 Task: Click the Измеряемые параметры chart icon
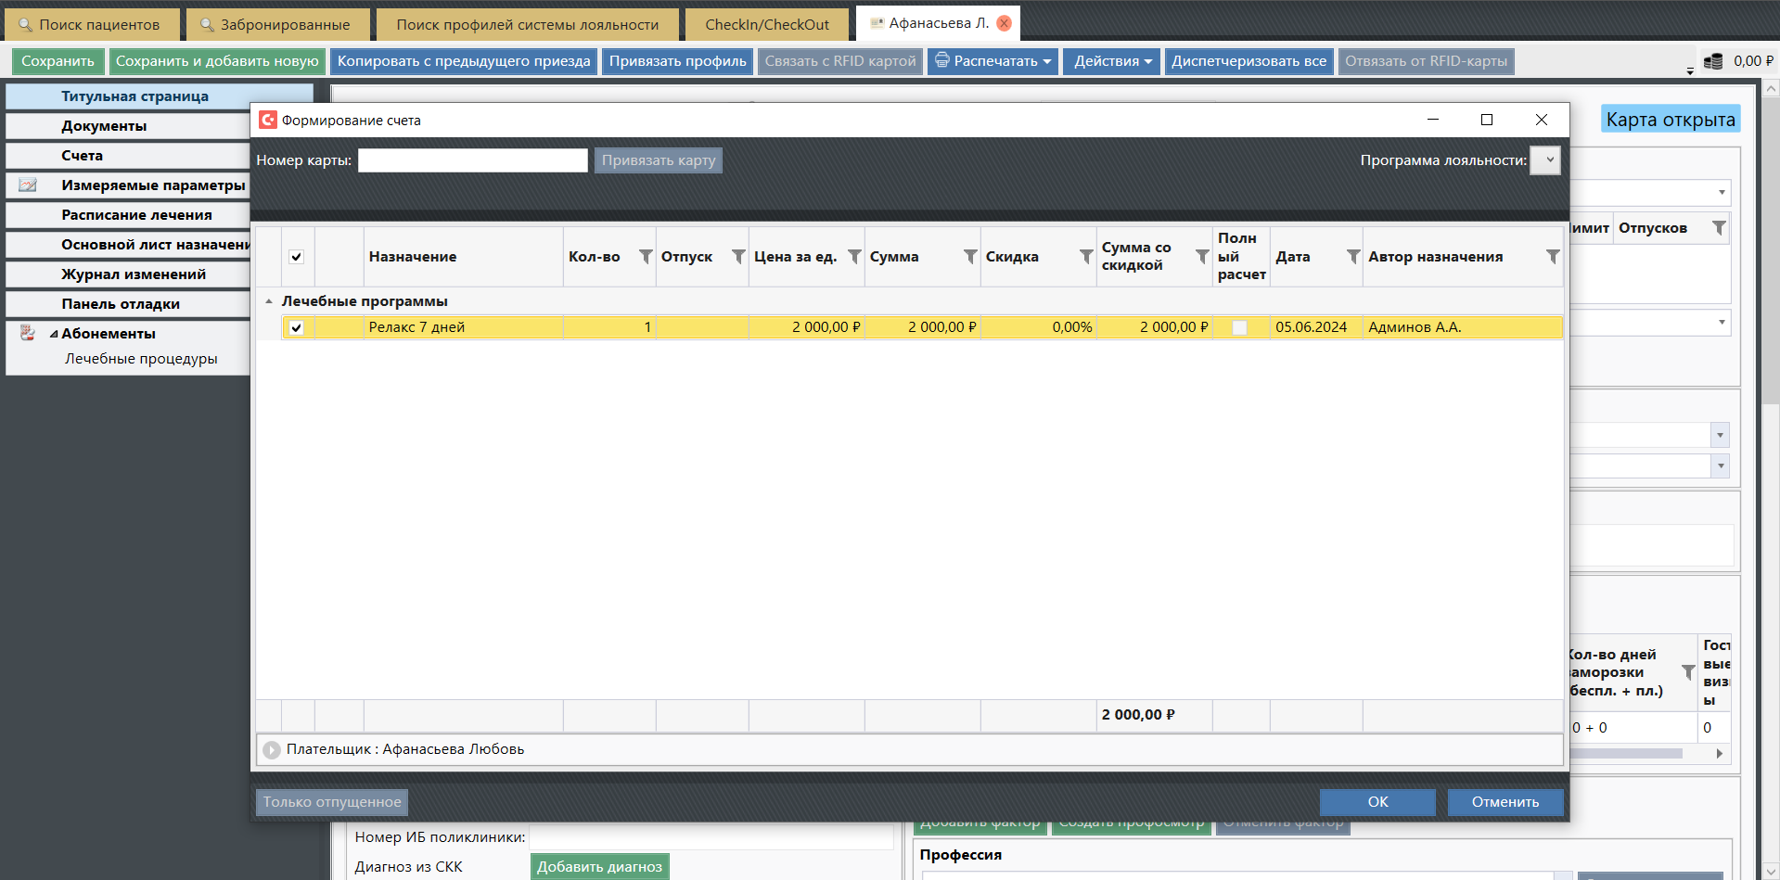28,185
